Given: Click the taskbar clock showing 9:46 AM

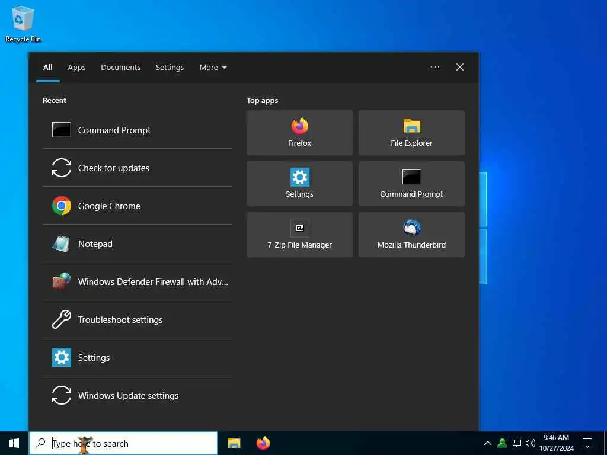Looking at the screenshot, I should click(x=556, y=443).
